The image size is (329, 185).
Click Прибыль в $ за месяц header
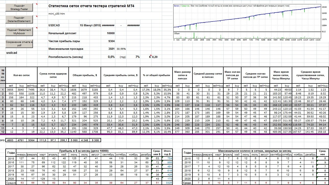coord(83,151)
